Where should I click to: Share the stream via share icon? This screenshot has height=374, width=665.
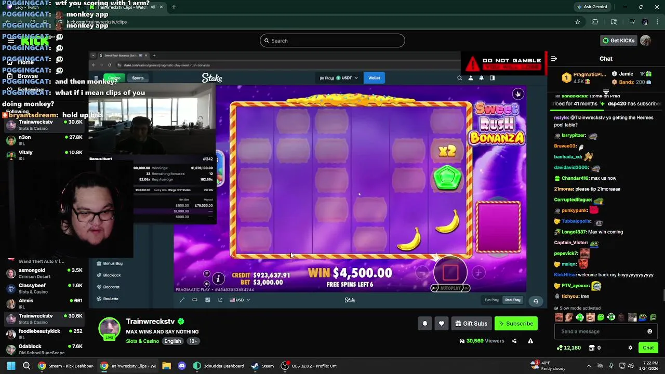(514, 341)
